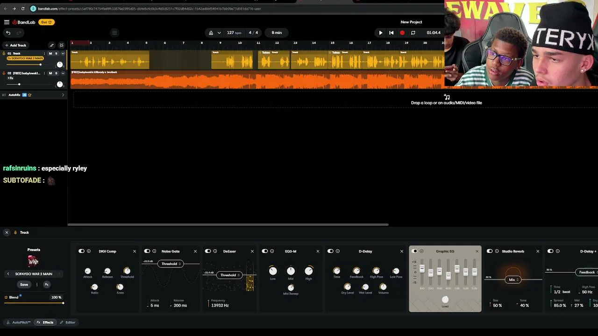Toggle the DeEsser effect power switch
The height and width of the screenshot is (336, 598).
[207, 251]
